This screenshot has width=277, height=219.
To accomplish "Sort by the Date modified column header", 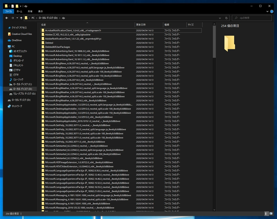I will pos(149,25).
